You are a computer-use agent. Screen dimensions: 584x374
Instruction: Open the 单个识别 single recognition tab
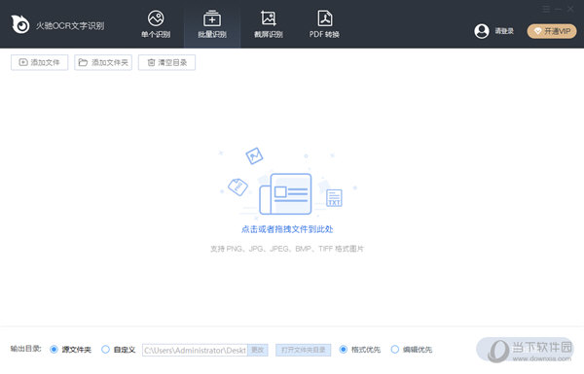[x=156, y=24]
